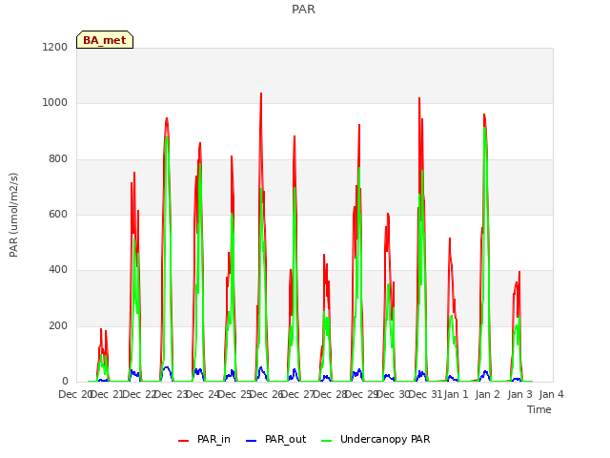Click the 200 y-axis tick label

click(58, 325)
